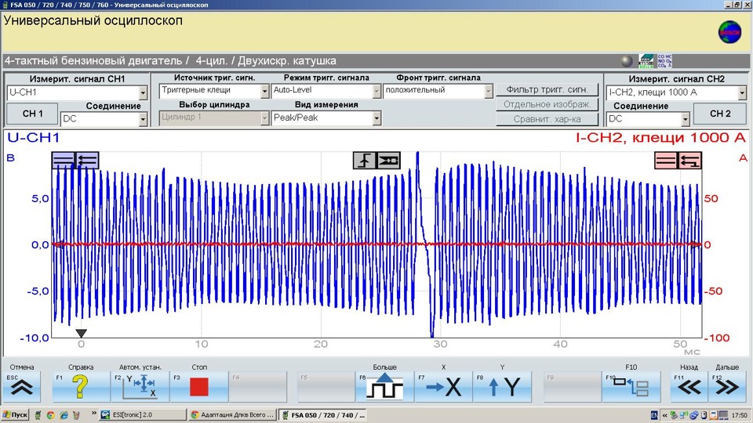Viewport: 753px width, 423px height.
Task: Stop measurement with the red square button
Action: [x=199, y=387]
